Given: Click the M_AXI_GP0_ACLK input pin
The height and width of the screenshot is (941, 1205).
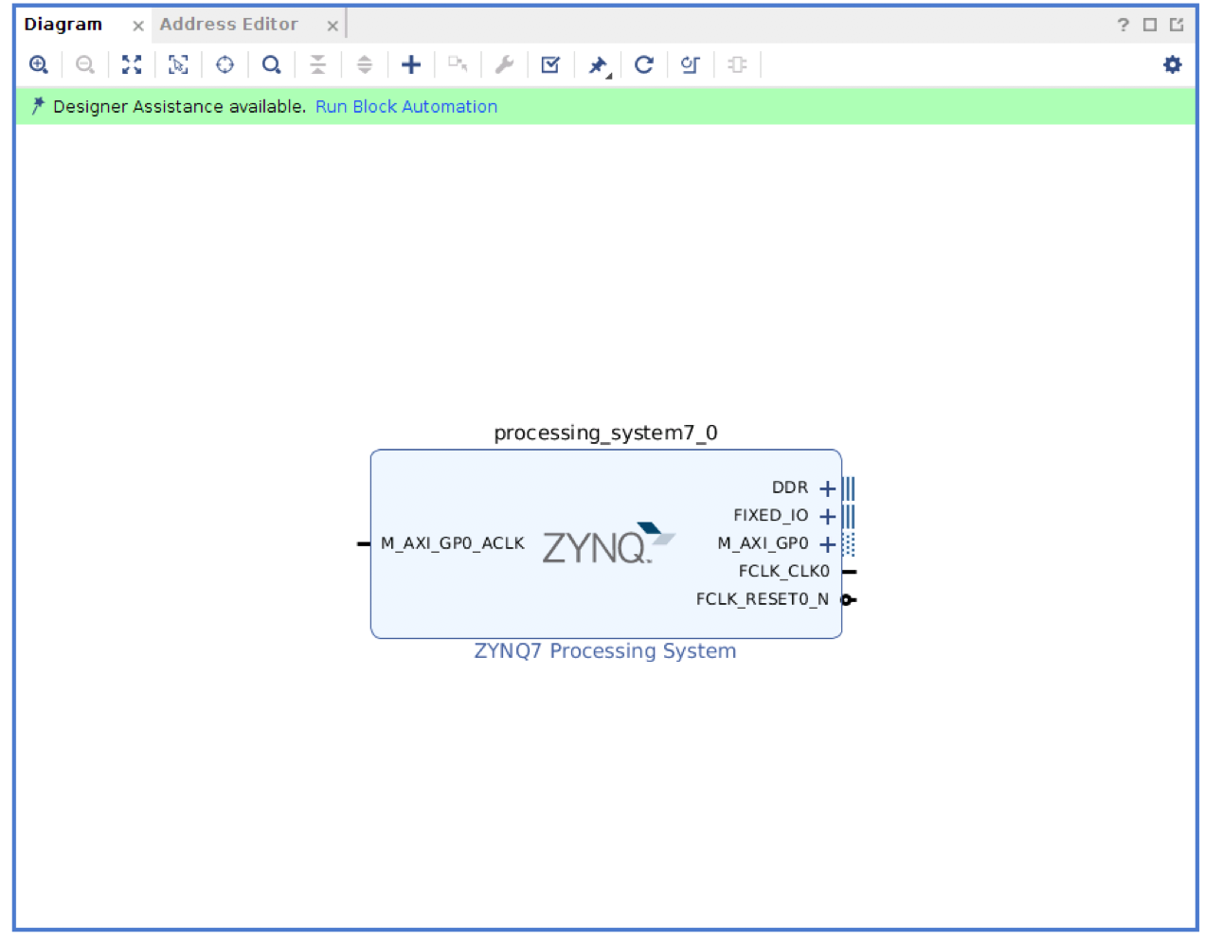Looking at the screenshot, I should coord(363,543).
